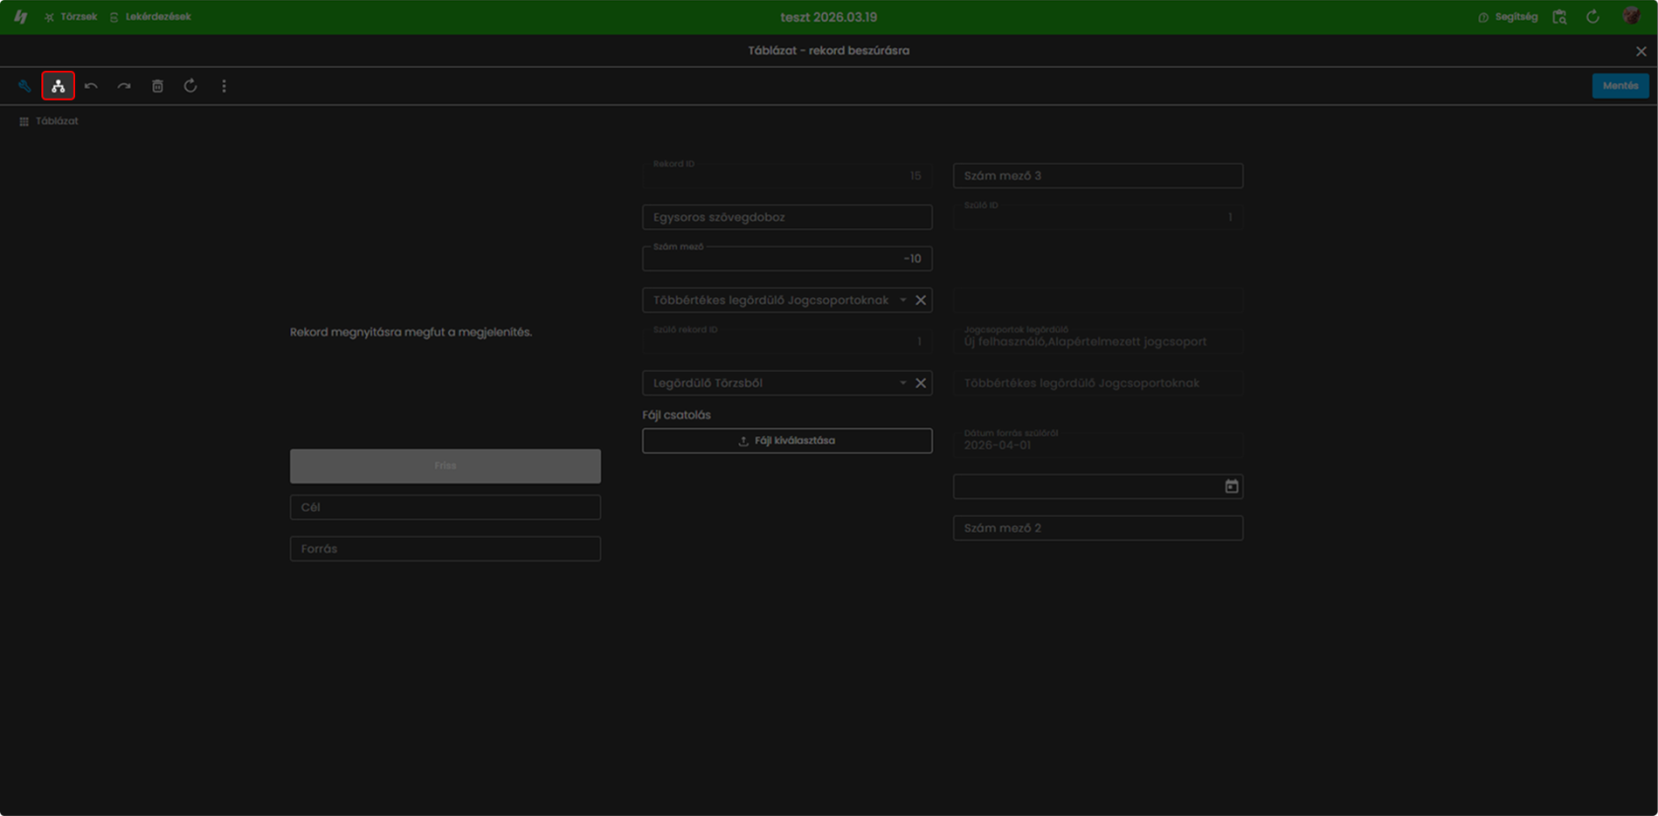Click the Szám mező 3 input field
The image size is (1658, 816).
tap(1097, 176)
